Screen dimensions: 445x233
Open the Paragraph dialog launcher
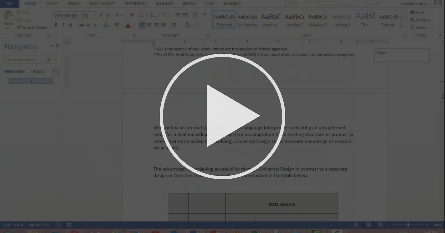[207, 35]
